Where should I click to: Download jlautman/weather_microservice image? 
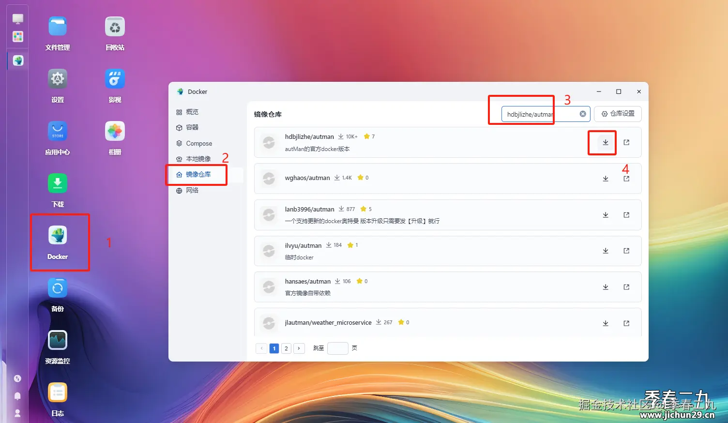coord(605,323)
